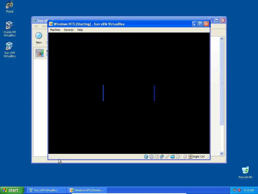
Task: Click the shared folders status icon
Action: point(172,157)
